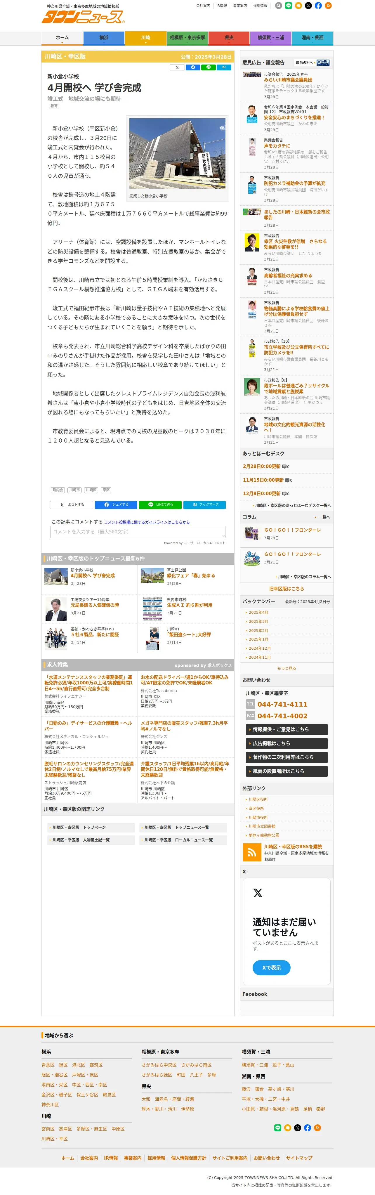Viewport: 375px width, 1195px height.
Task: Click the yellow chat icon in header
Action: coord(298,6)
